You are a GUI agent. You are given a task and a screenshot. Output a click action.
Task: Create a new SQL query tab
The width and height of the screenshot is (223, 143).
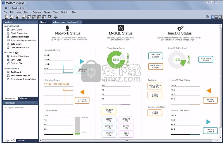tap(6, 17)
